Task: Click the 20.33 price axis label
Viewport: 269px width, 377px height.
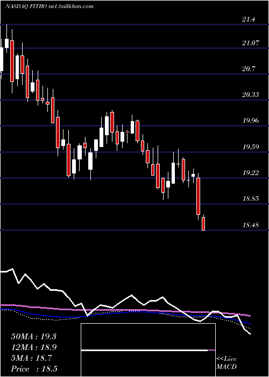Action: point(251,95)
